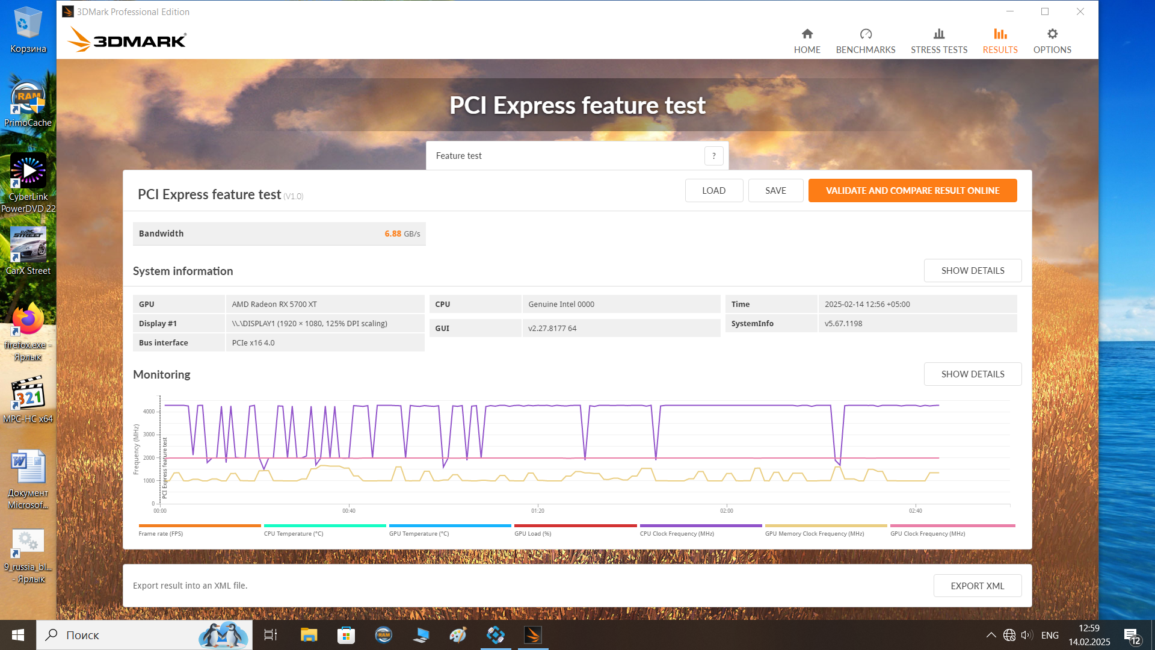Click the 3DMark taskbar icon
The width and height of the screenshot is (1155, 650).
pyautogui.click(x=532, y=635)
